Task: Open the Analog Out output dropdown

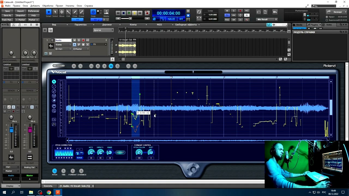Action: coord(30,167)
